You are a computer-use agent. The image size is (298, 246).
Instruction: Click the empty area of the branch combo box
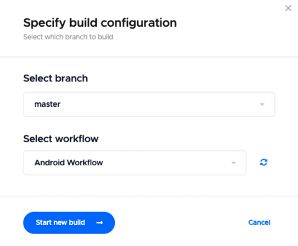160,104
